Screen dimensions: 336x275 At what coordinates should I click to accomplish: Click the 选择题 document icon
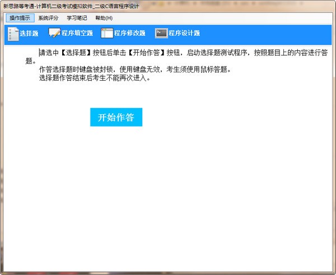coord(13,34)
